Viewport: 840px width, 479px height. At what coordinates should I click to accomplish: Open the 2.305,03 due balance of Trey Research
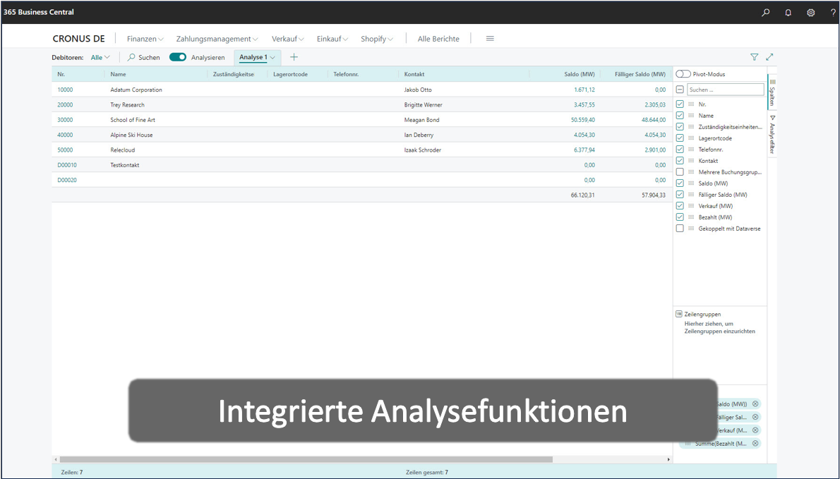[x=655, y=105]
